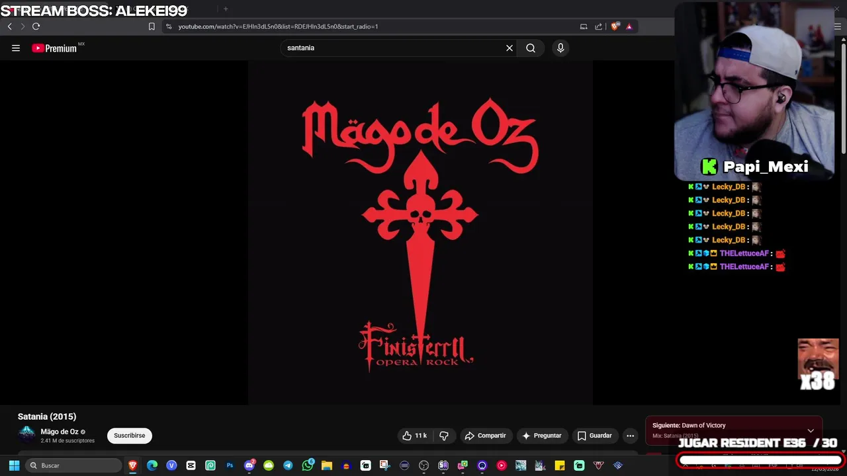Open WhatsApp from the taskbar
847x476 pixels.
pos(308,465)
